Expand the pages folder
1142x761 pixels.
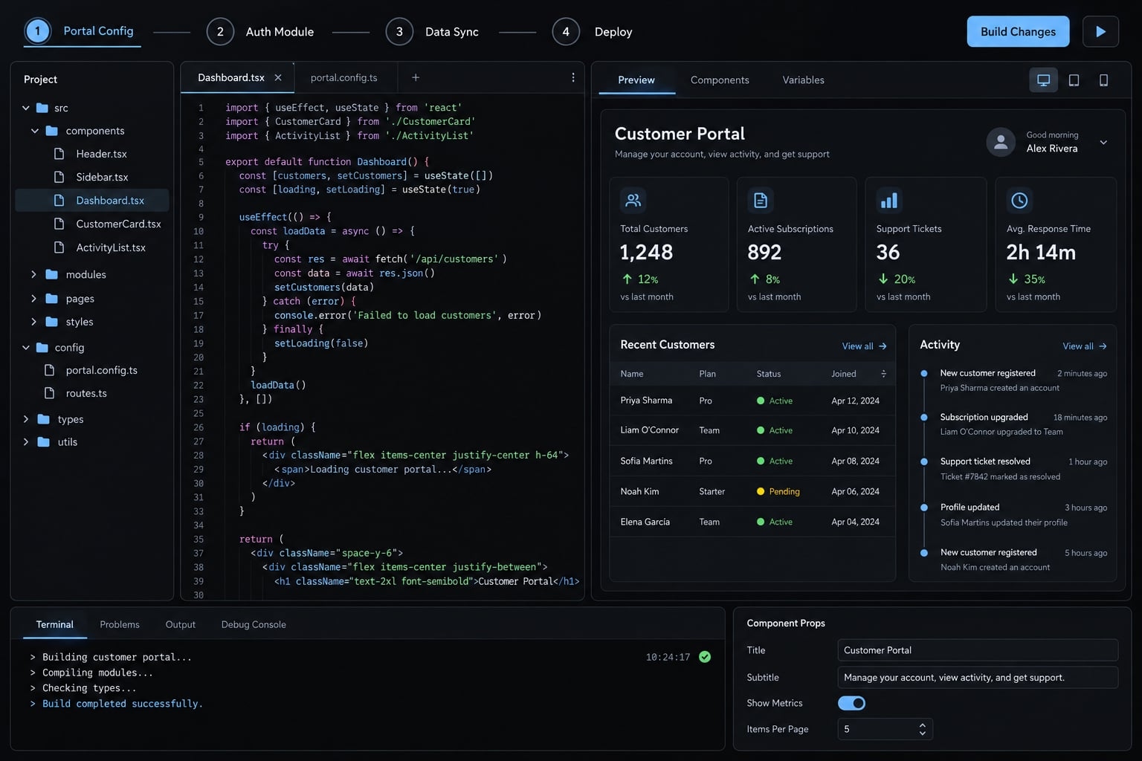coord(33,299)
